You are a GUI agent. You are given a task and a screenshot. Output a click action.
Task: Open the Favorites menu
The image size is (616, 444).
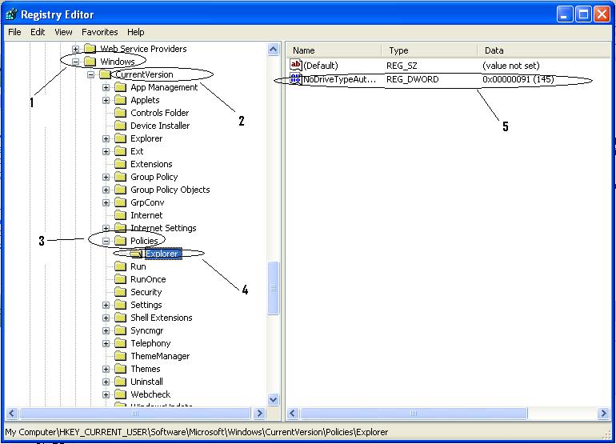[x=99, y=32]
